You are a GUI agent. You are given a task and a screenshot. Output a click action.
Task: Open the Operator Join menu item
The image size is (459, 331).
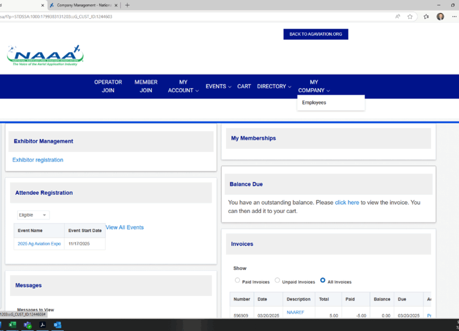pyautogui.click(x=108, y=86)
